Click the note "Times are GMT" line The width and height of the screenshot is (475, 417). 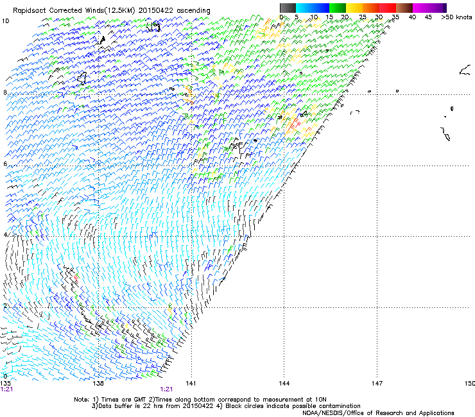[200, 400]
